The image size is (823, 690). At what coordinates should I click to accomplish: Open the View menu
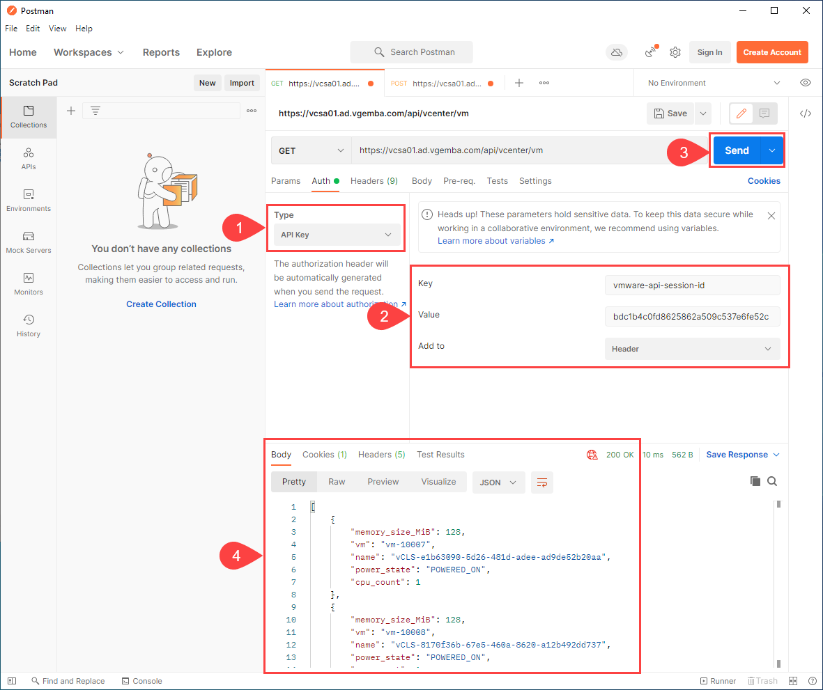(57, 29)
